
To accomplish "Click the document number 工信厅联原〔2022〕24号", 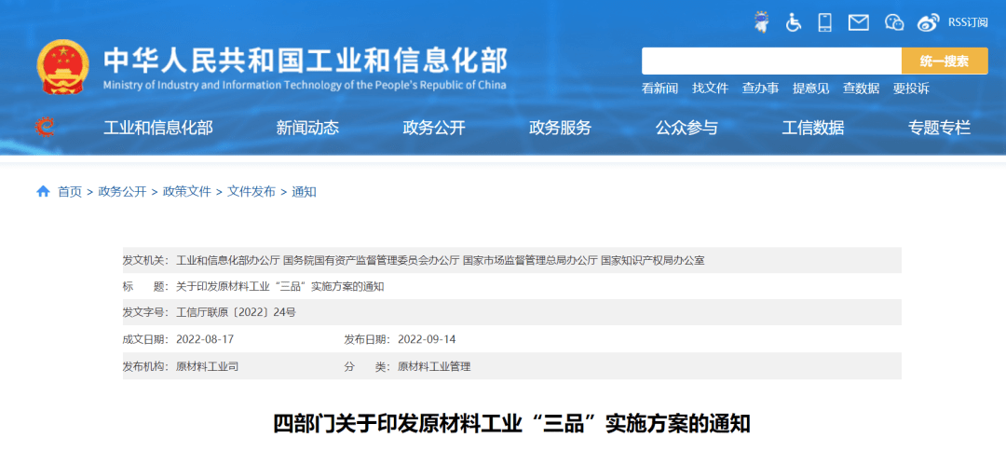I will (x=236, y=313).
